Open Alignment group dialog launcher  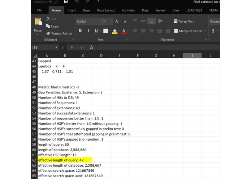(206, 39)
